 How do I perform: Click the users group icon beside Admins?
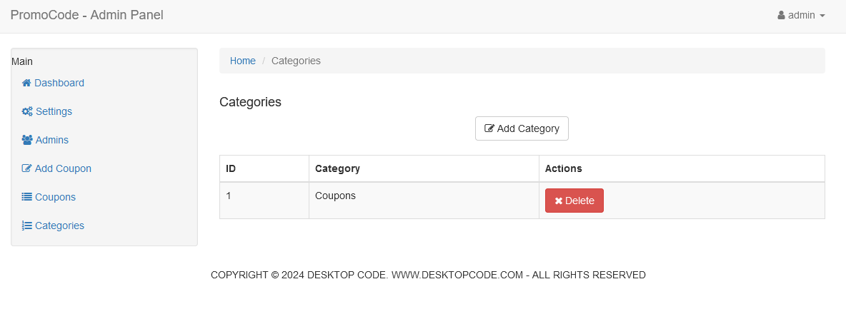click(x=27, y=140)
